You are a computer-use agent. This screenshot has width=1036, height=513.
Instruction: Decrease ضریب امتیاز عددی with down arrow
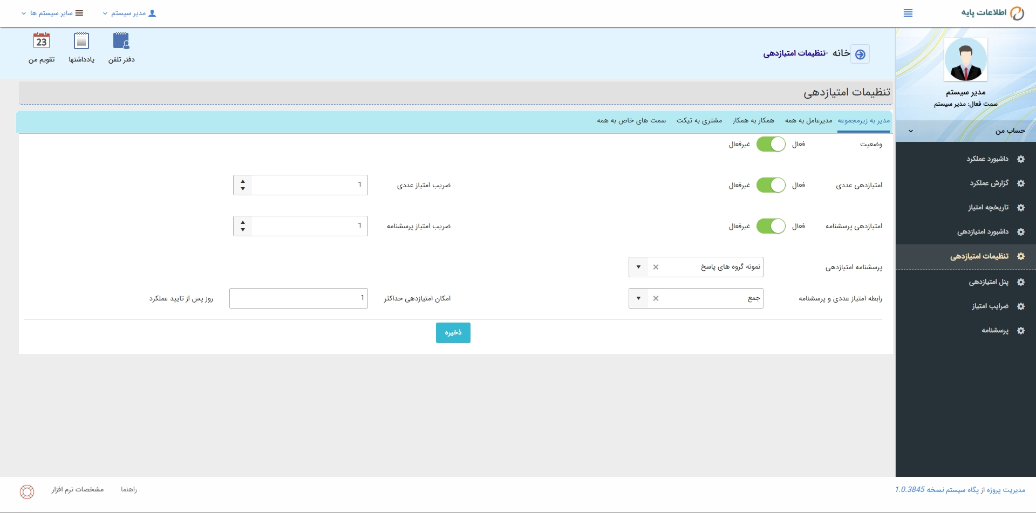pyautogui.click(x=243, y=189)
